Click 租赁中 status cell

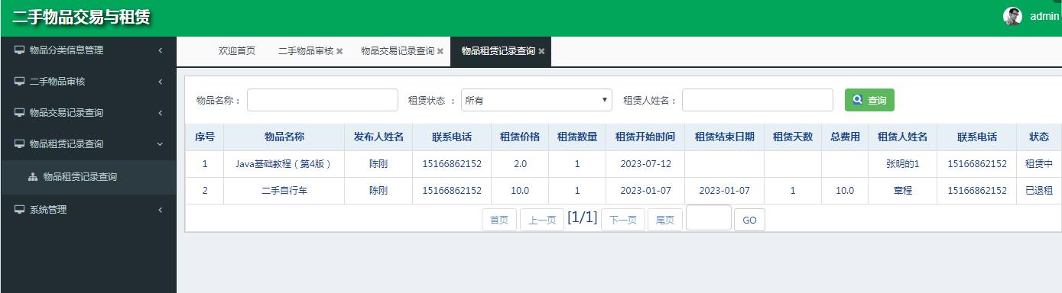point(1039,164)
